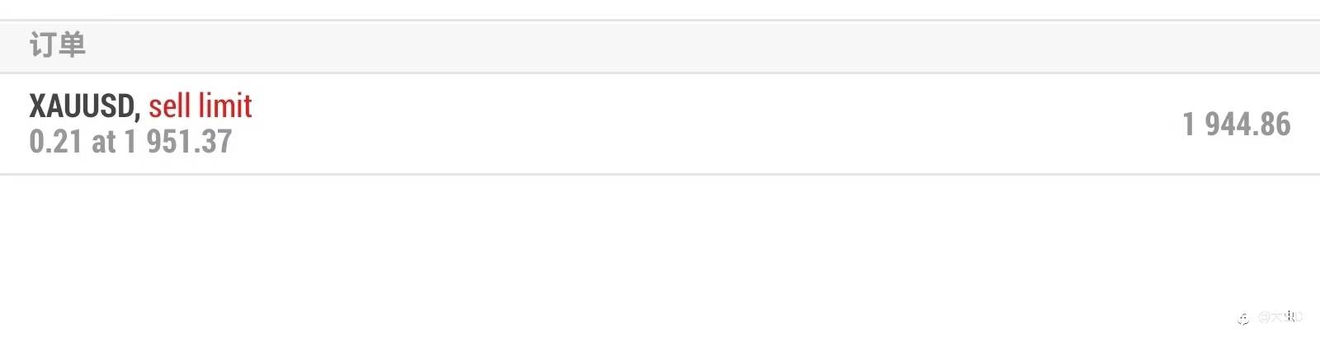Click the Weibo logo watermark icon
The height and width of the screenshot is (343, 1320).
click(1243, 318)
